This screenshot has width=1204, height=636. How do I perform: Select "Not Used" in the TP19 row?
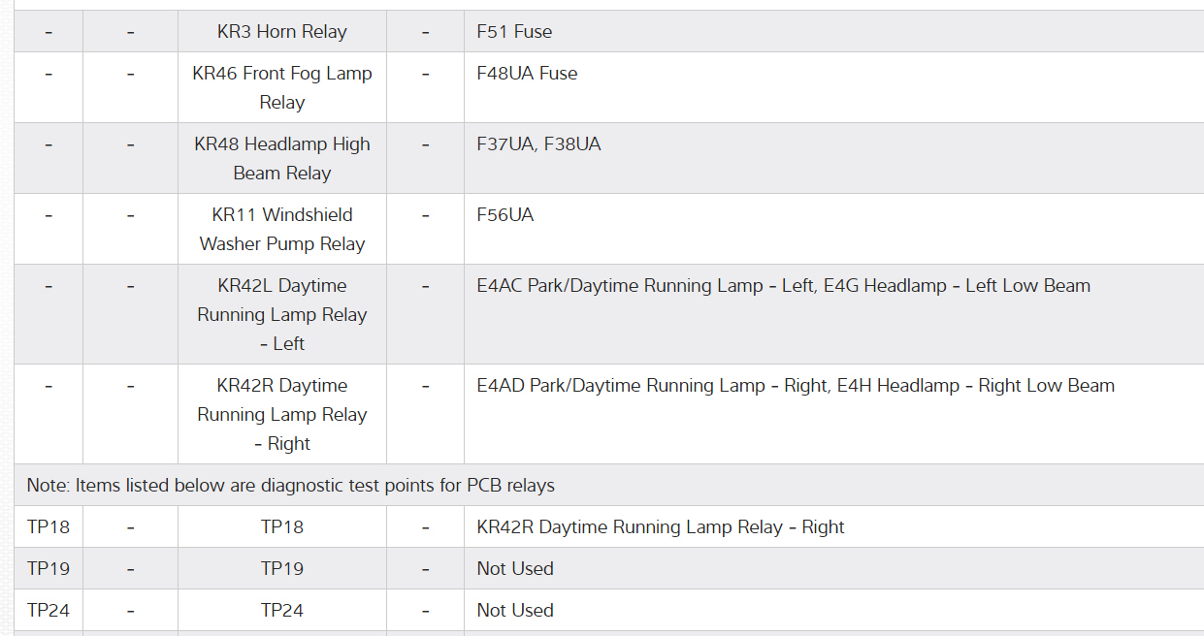pyautogui.click(x=515, y=569)
